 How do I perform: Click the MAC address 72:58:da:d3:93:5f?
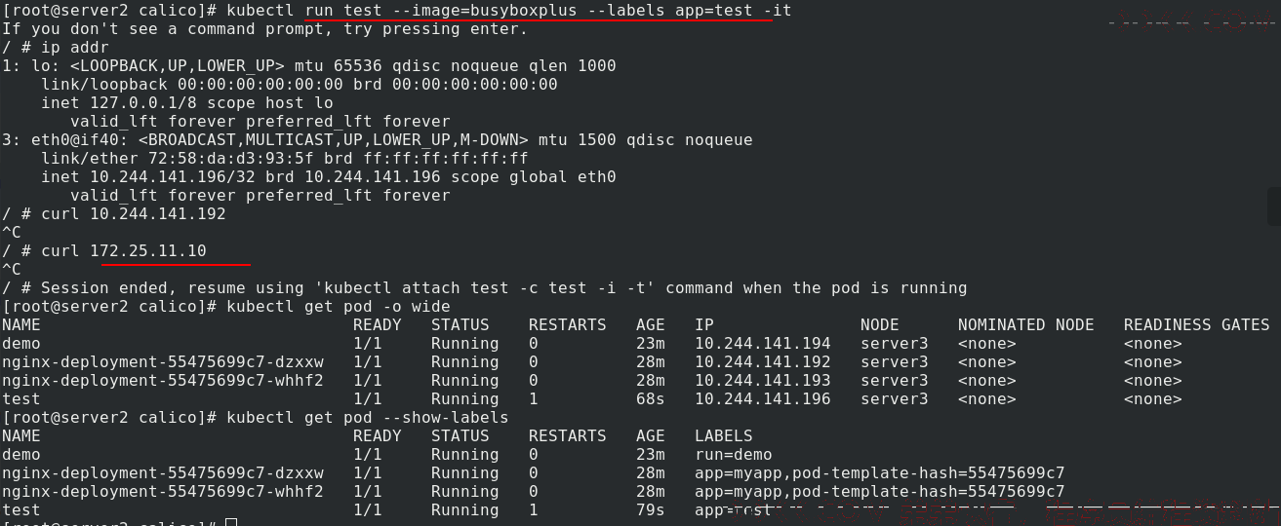click(231, 159)
